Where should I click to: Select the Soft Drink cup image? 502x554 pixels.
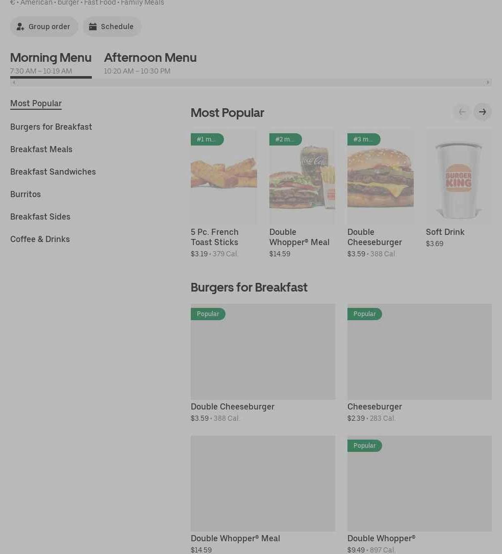(x=458, y=177)
